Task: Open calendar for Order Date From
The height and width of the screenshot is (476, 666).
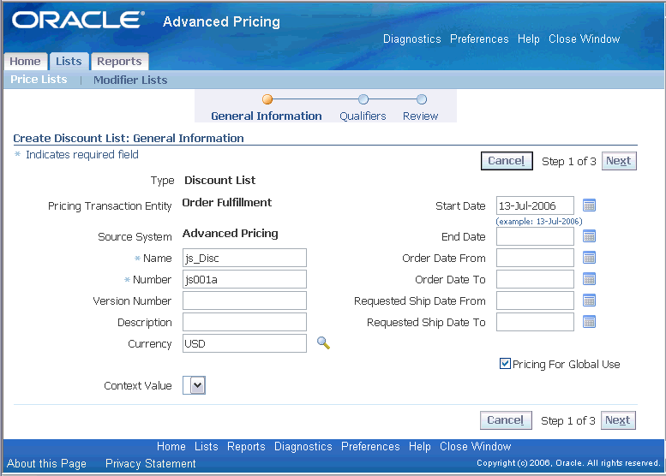Action: (x=589, y=258)
